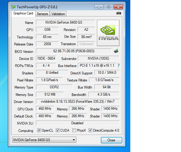
Task: Click the Memory Size field 512 MB
Action: [50, 94]
